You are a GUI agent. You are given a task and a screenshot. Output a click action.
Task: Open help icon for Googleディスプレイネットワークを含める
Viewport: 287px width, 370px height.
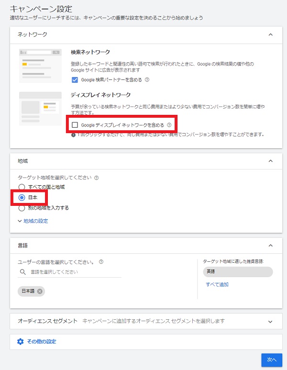[x=169, y=125]
